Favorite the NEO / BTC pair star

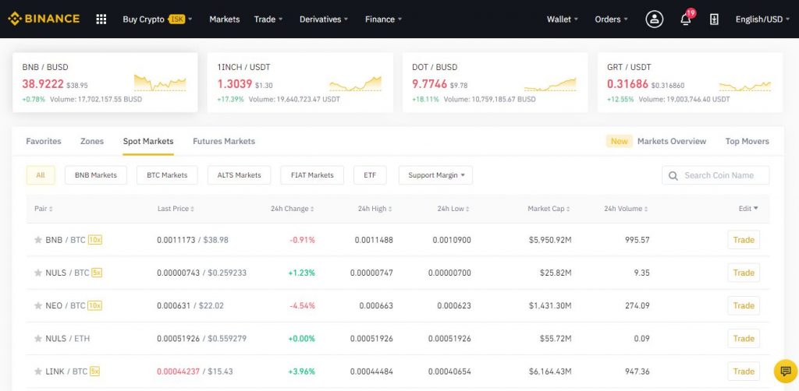[x=37, y=305]
